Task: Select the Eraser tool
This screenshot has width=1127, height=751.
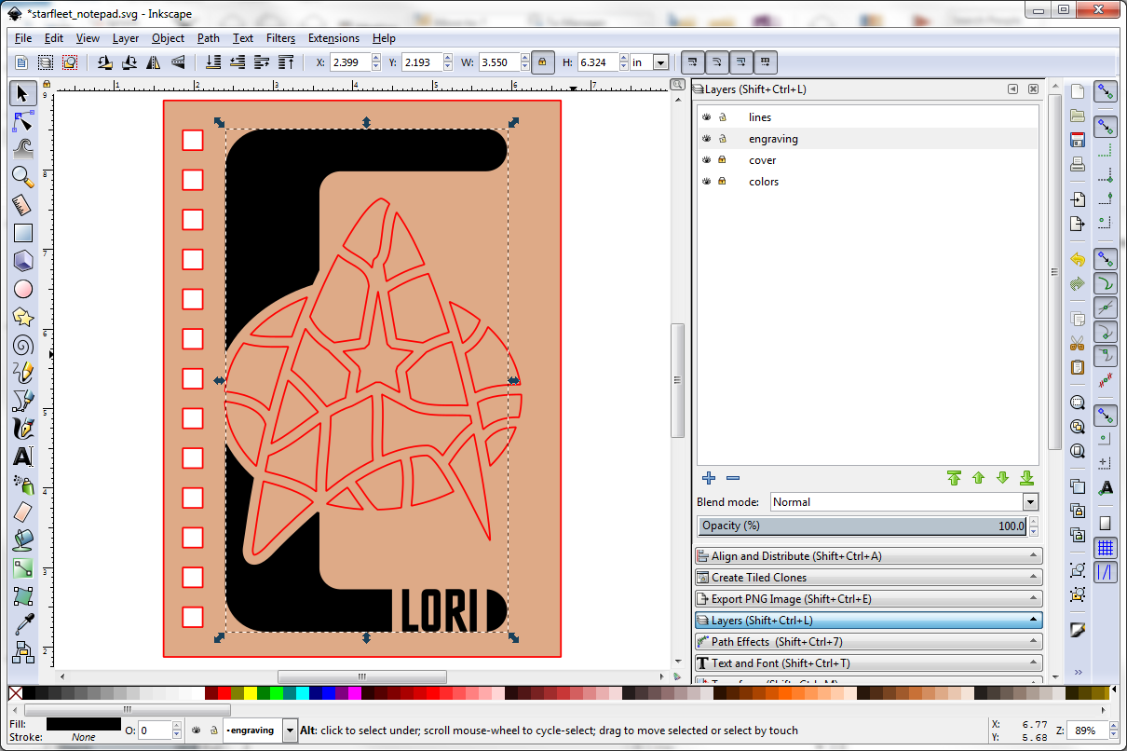Action: tap(23, 512)
